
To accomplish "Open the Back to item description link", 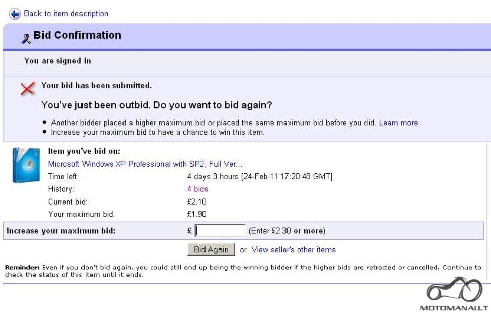I will tap(66, 14).
